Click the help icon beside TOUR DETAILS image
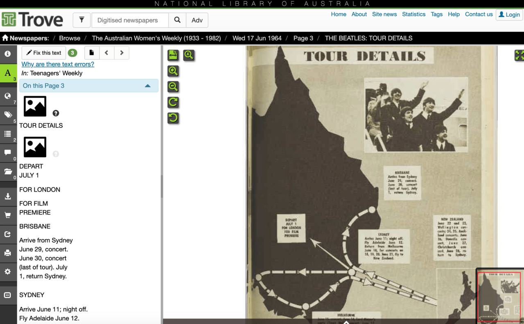This screenshot has height=324, width=524. (56, 113)
